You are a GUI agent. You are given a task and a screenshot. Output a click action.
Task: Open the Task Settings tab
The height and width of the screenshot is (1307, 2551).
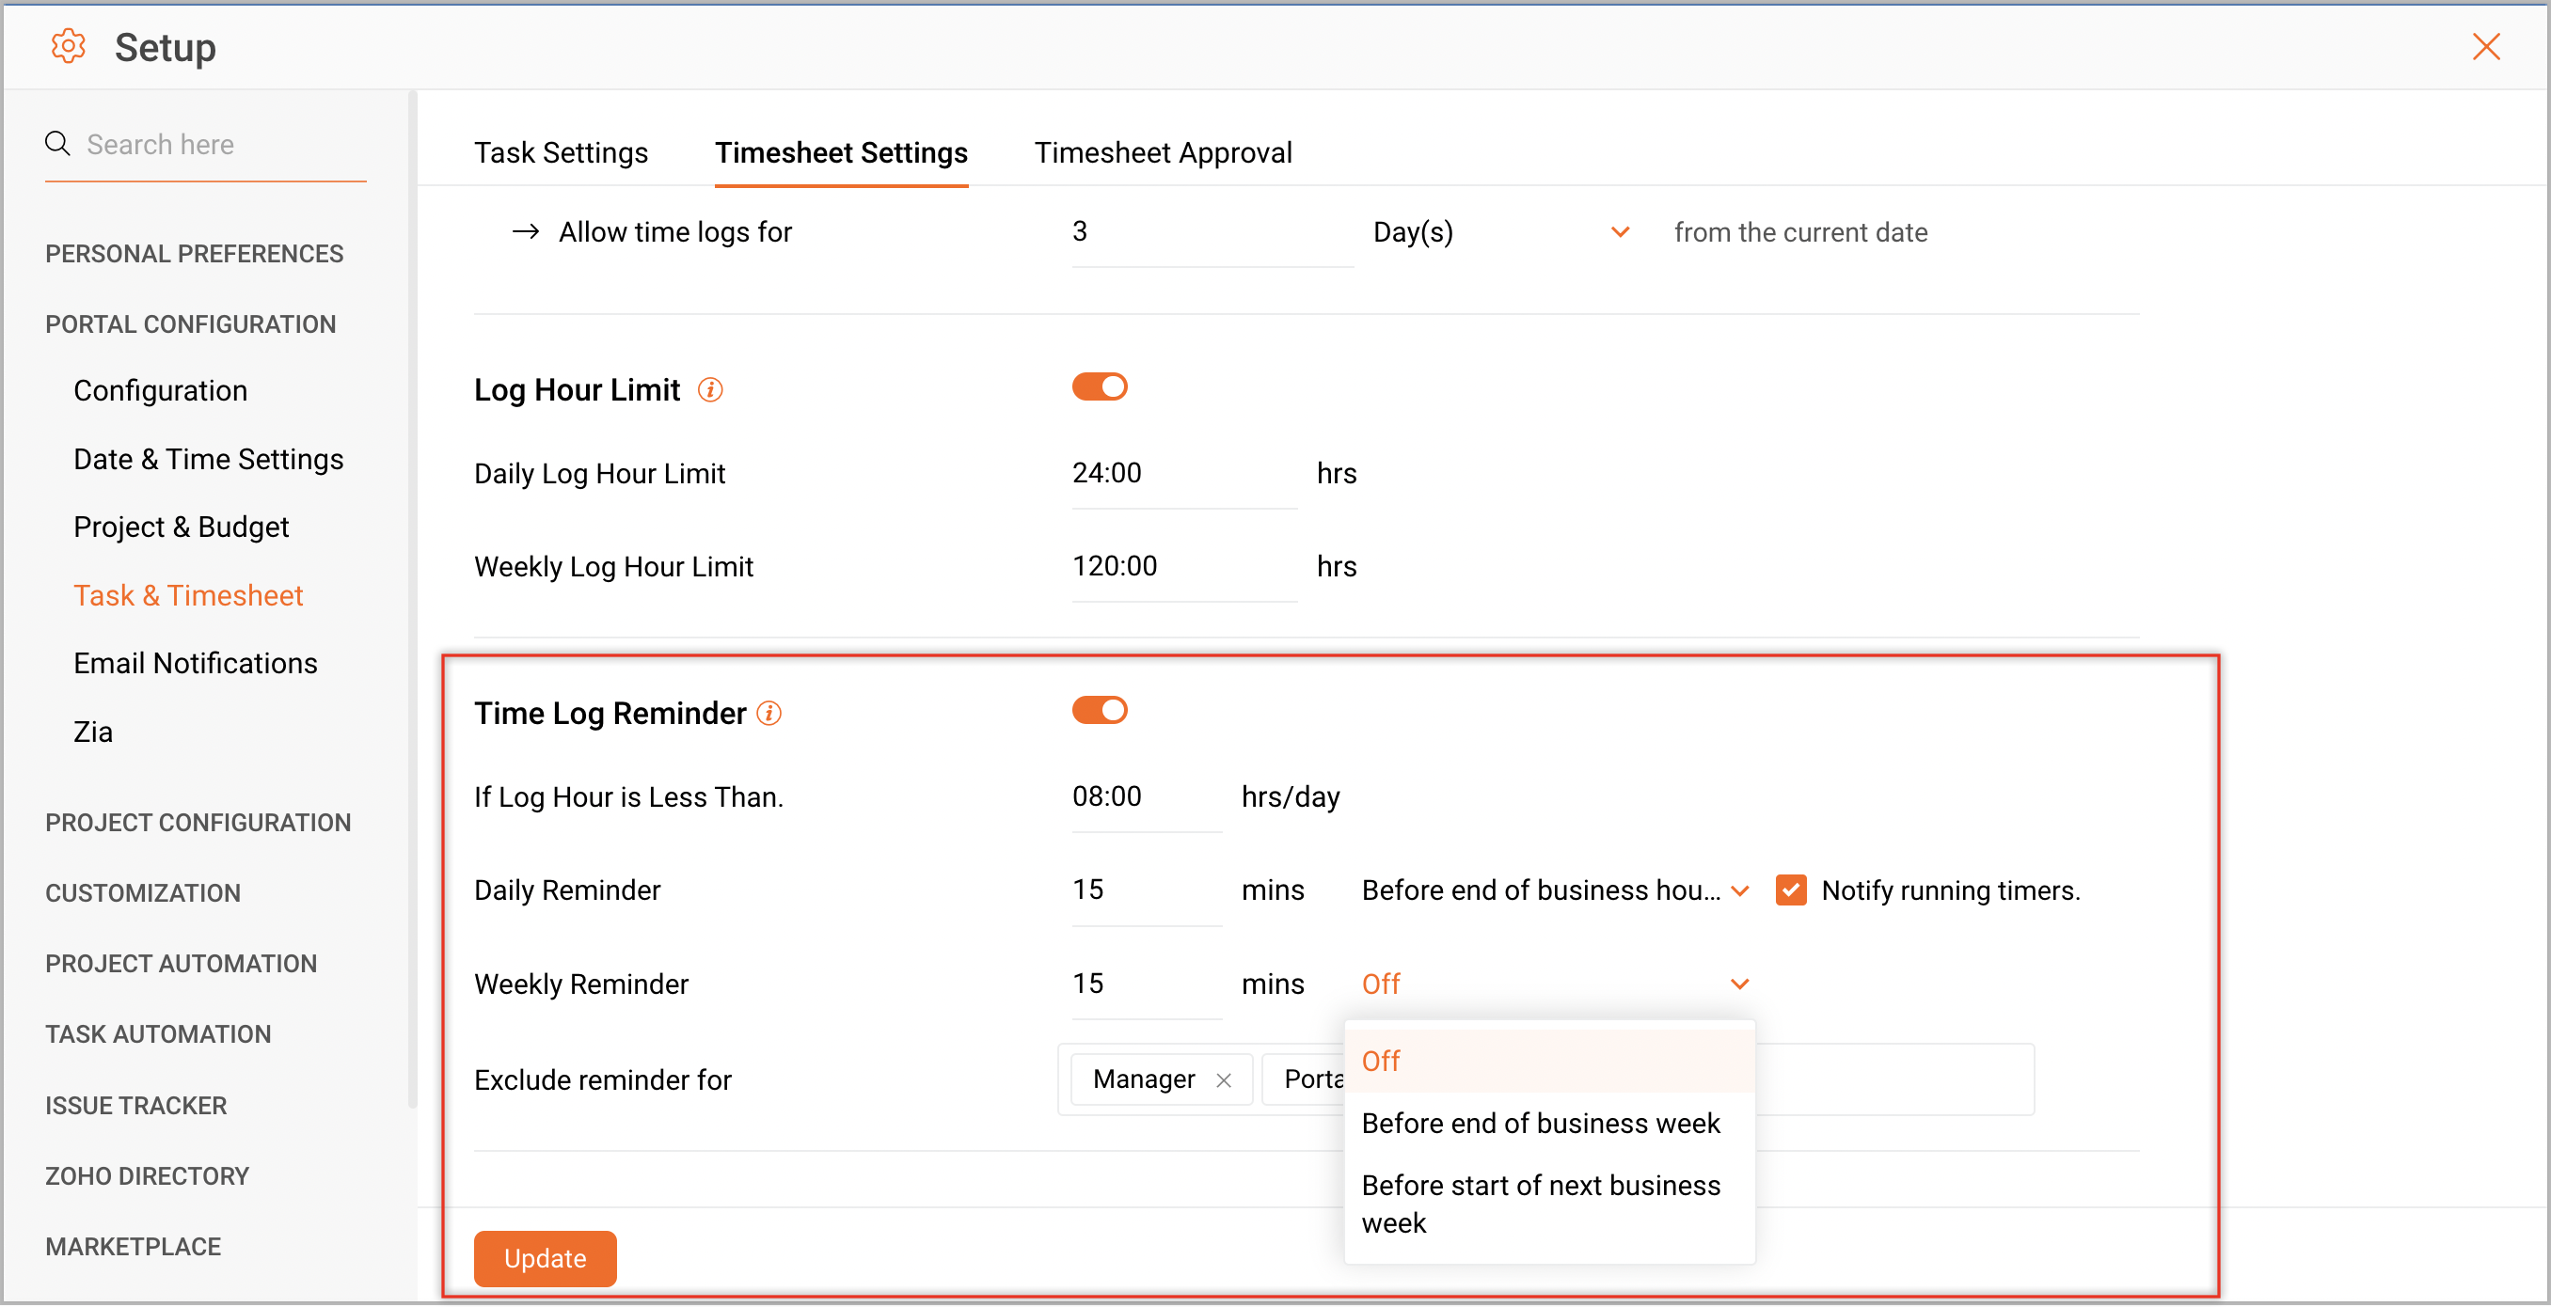[561, 153]
